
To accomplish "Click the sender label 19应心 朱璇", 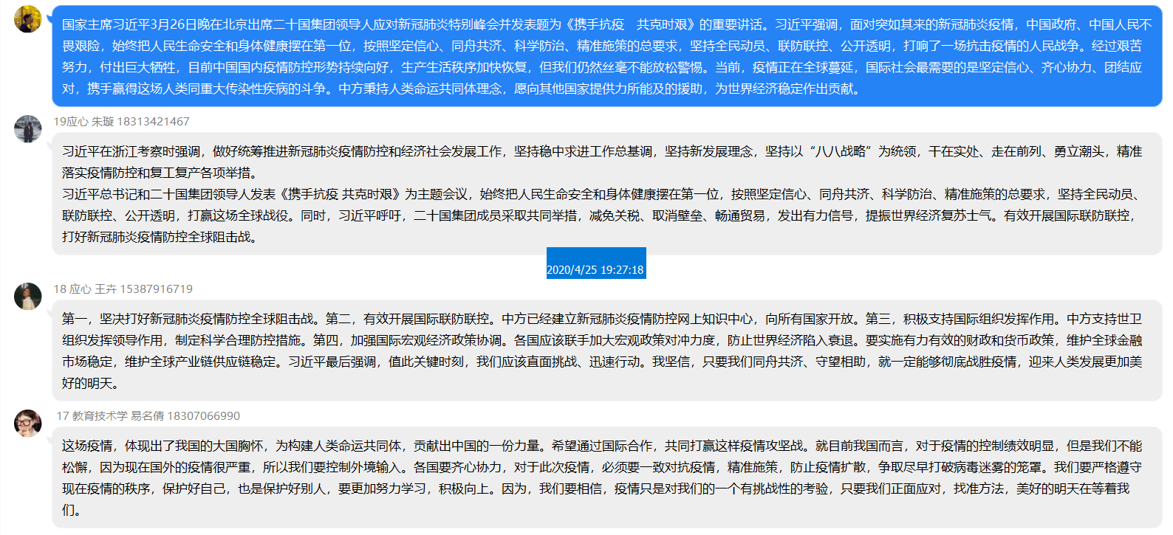I will coord(83,122).
